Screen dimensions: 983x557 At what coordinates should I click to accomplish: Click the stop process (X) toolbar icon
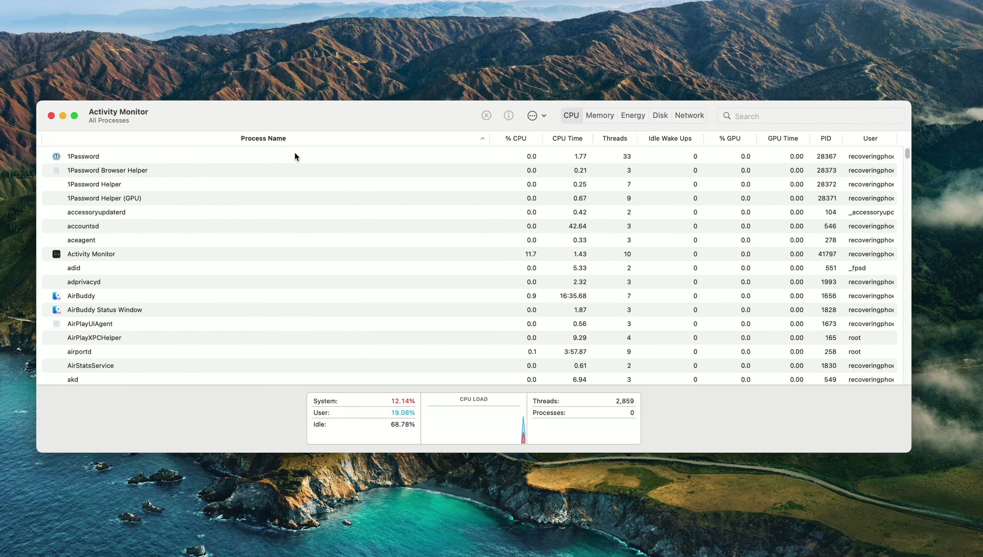486,115
